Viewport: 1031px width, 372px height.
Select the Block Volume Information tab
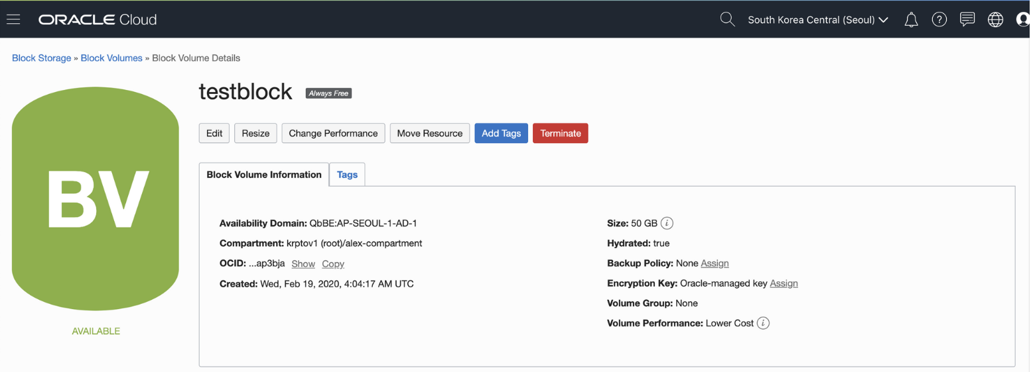[x=264, y=175]
